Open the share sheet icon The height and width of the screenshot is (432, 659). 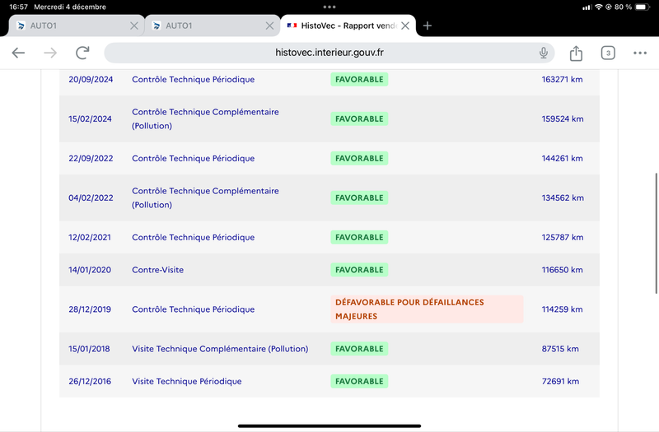pyautogui.click(x=576, y=53)
